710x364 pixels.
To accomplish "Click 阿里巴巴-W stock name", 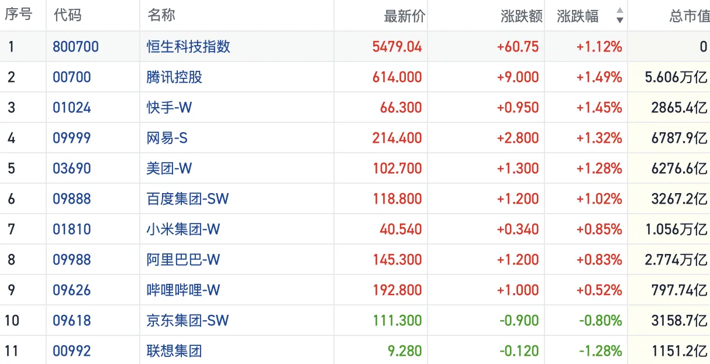I will click(x=183, y=260).
